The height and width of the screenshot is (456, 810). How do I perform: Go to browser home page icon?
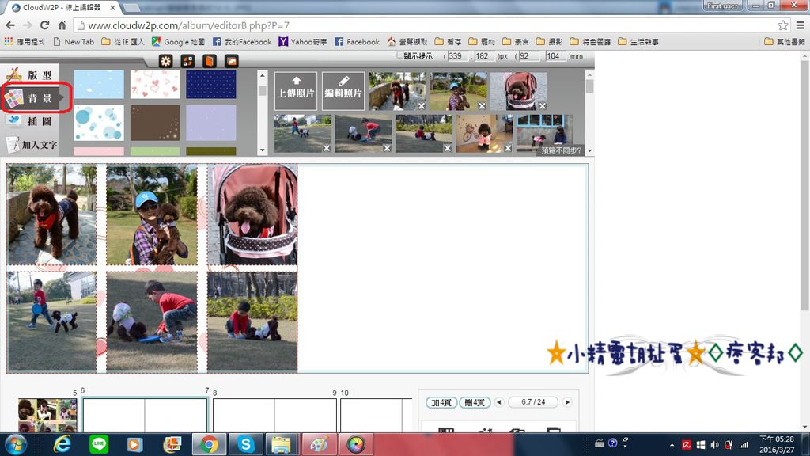pyautogui.click(x=62, y=25)
